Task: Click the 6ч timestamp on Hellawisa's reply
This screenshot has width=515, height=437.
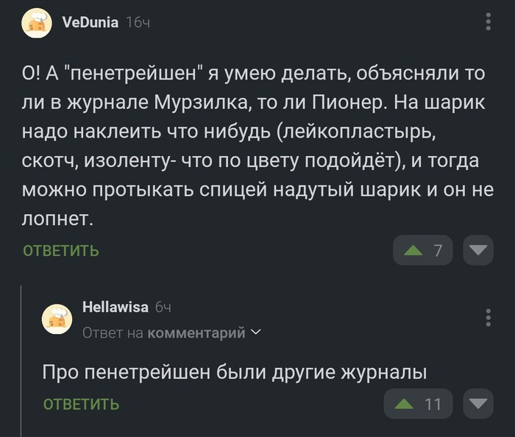Action: tap(163, 307)
